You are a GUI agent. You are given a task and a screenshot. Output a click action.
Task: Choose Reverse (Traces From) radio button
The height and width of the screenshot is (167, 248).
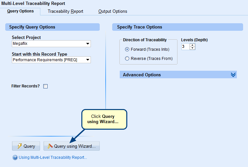coord(127,59)
